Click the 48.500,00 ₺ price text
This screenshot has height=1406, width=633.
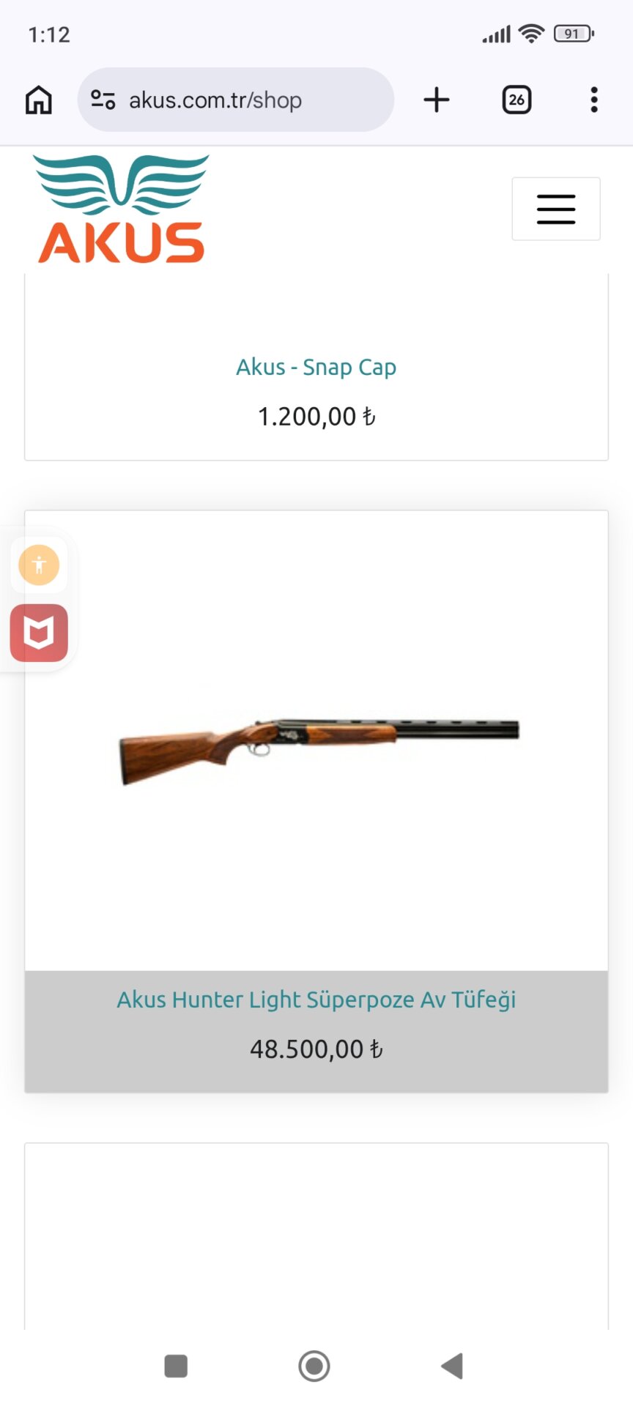(316, 1049)
